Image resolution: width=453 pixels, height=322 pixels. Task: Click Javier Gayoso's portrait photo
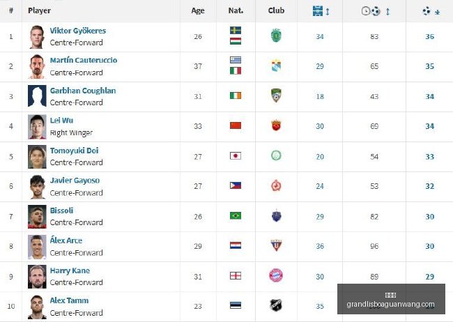coord(37,187)
